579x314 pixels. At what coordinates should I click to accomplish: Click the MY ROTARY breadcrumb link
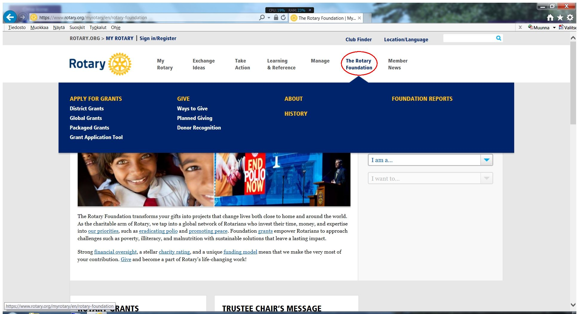pos(120,38)
